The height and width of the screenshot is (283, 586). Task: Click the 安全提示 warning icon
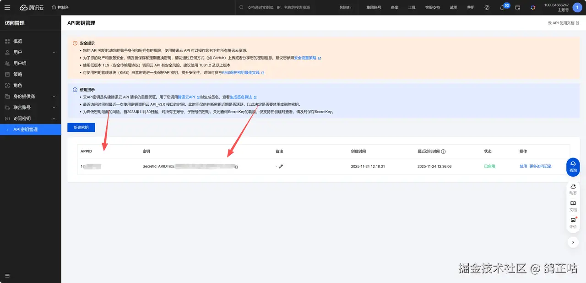(75, 43)
